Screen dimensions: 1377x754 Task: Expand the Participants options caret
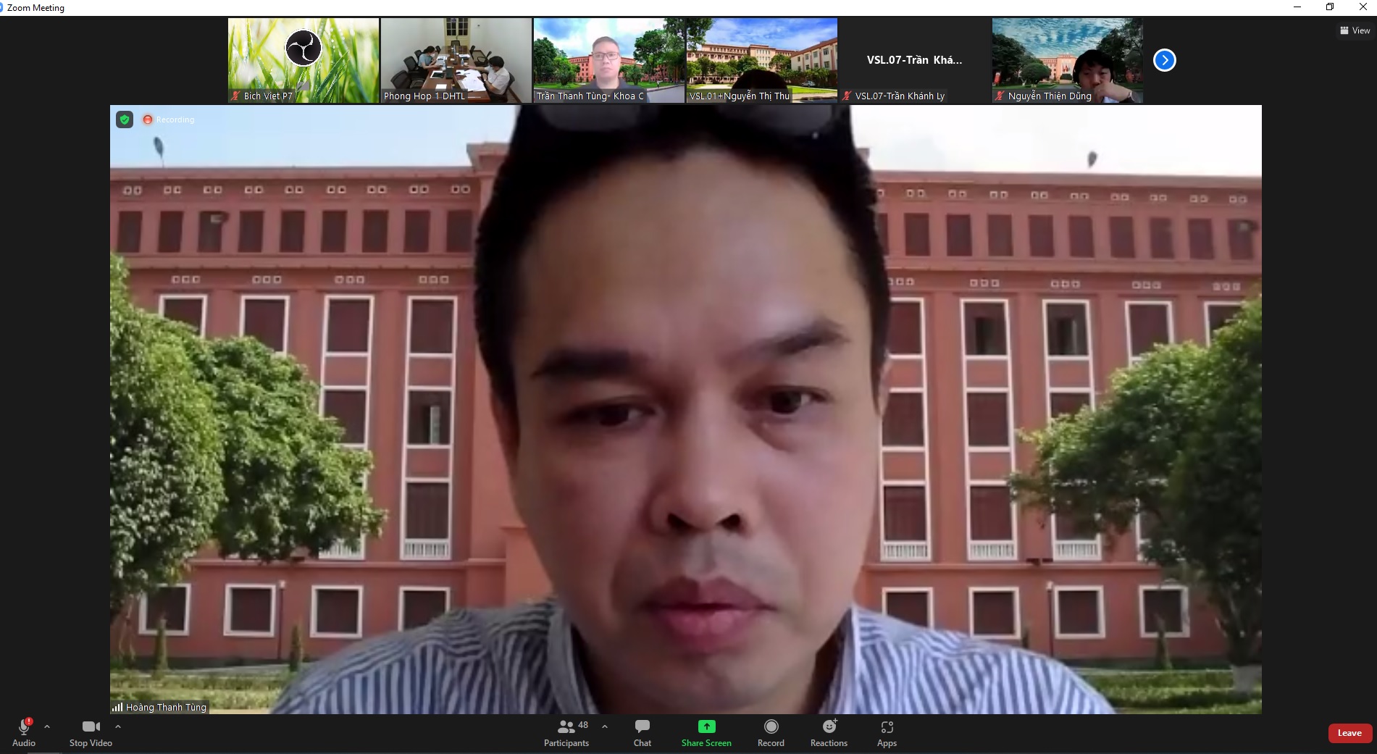point(605,726)
